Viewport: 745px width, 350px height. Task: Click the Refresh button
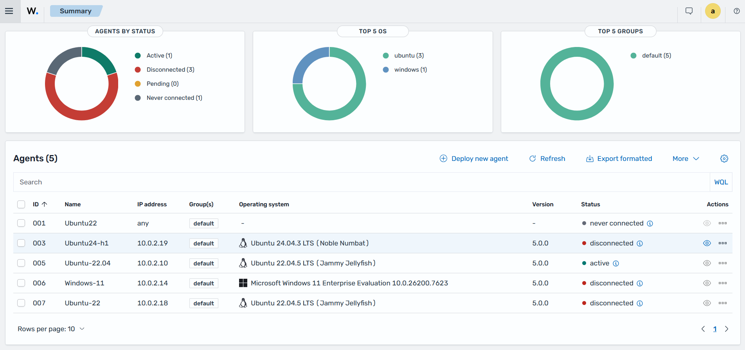click(x=547, y=159)
